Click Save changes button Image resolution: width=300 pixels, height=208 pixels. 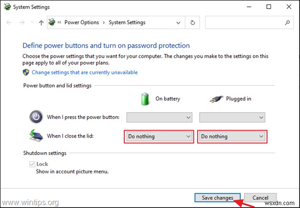click(x=217, y=197)
